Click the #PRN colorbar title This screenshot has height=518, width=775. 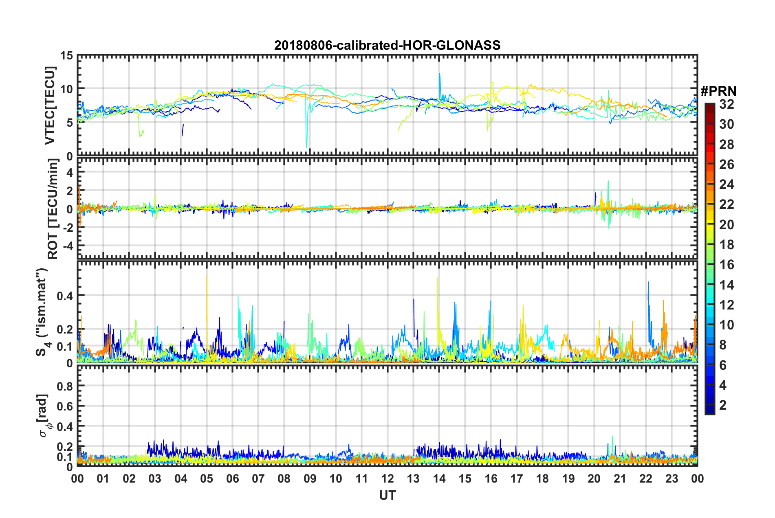[x=718, y=91]
